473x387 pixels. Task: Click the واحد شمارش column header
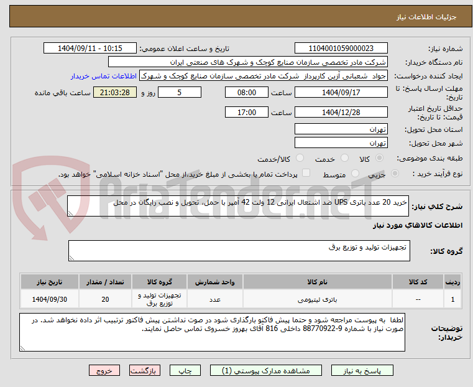[x=215, y=282]
